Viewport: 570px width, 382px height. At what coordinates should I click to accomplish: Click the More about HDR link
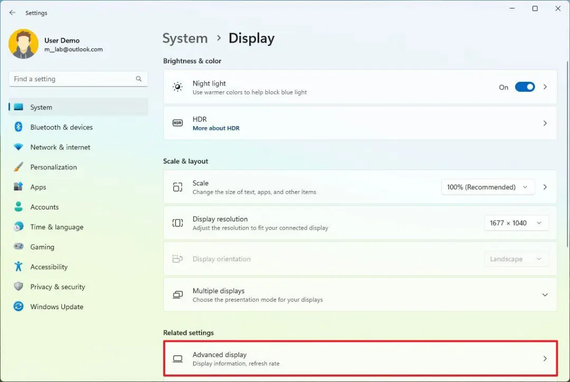pos(216,128)
